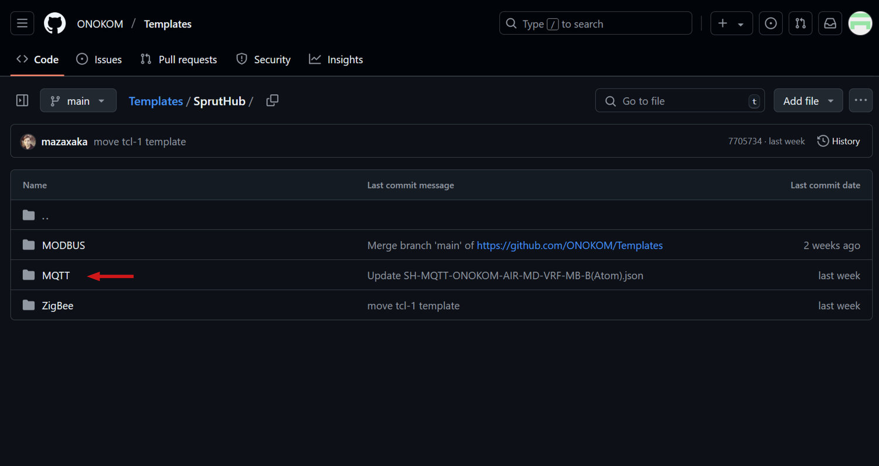Open 'Update SH-MQTT-ONOKOM-AIR-MD-VRF-MB-B(Atom).json' commit

[505, 275]
